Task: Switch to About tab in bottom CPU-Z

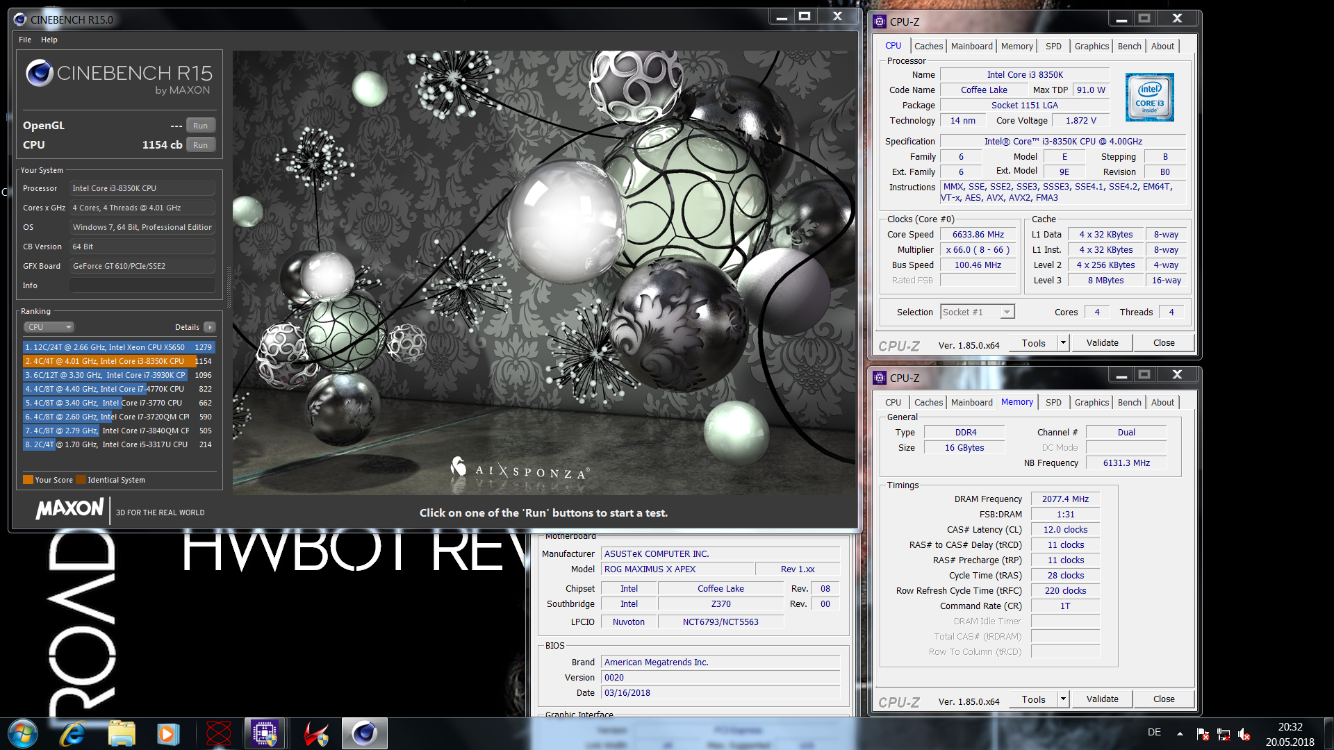Action: point(1162,402)
